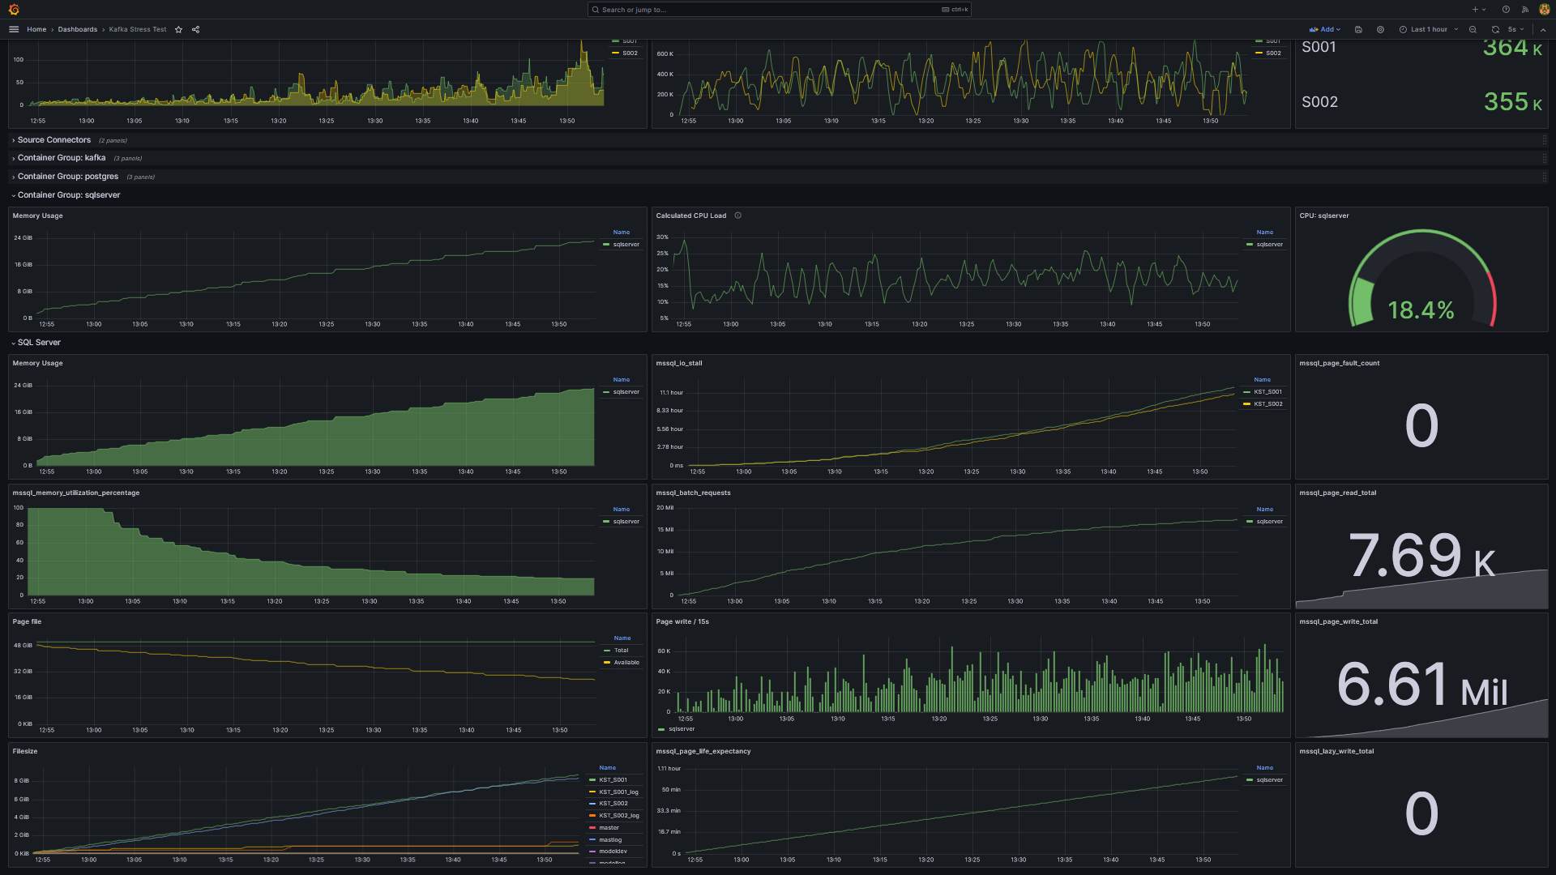Toggle KST_S001_log series in Filesize legend
The height and width of the screenshot is (875, 1556).
pos(618,792)
